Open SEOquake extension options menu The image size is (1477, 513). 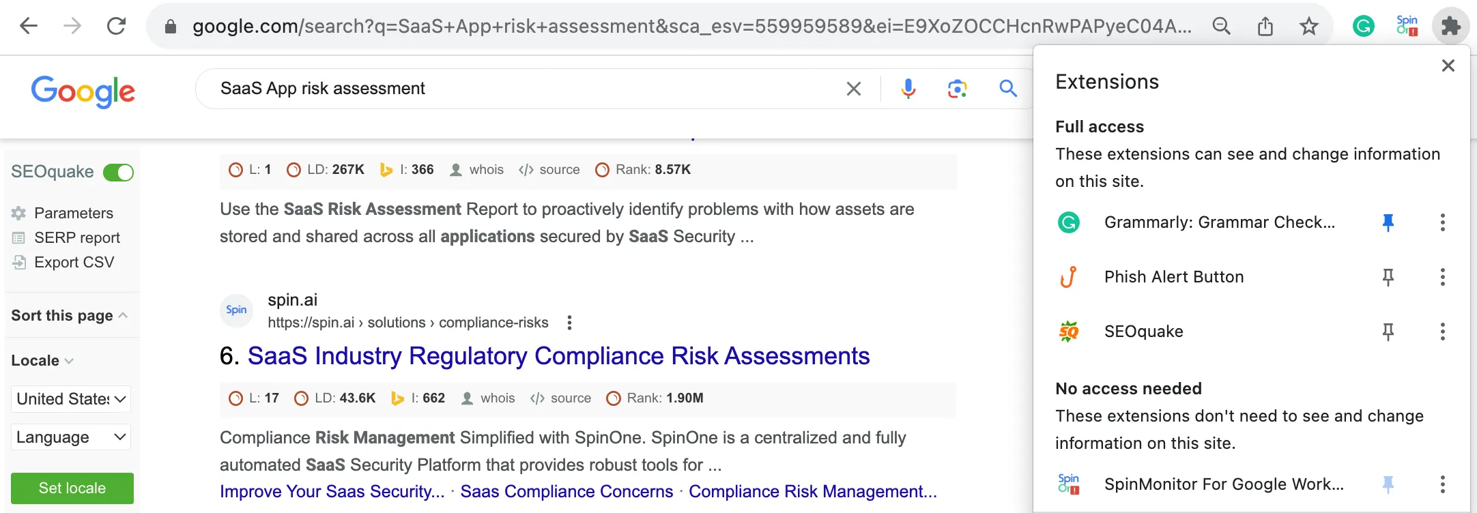(x=1443, y=332)
